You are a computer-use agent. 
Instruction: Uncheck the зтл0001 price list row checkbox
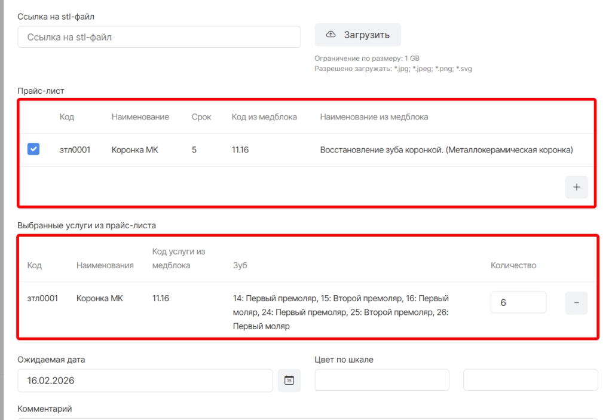click(33, 150)
